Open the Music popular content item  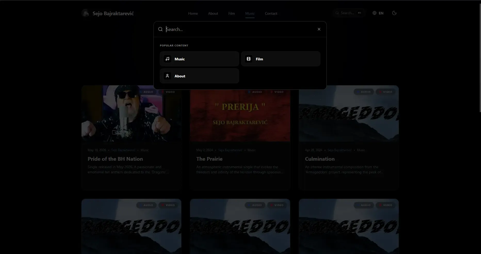click(199, 59)
